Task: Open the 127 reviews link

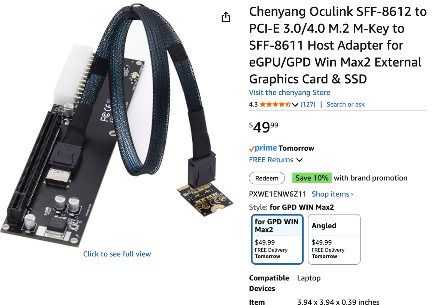Action: coord(308,104)
